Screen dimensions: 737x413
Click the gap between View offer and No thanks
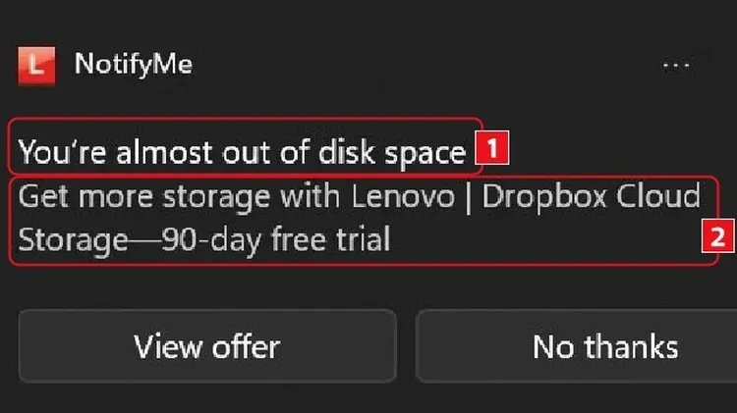pyautogui.click(x=406, y=346)
